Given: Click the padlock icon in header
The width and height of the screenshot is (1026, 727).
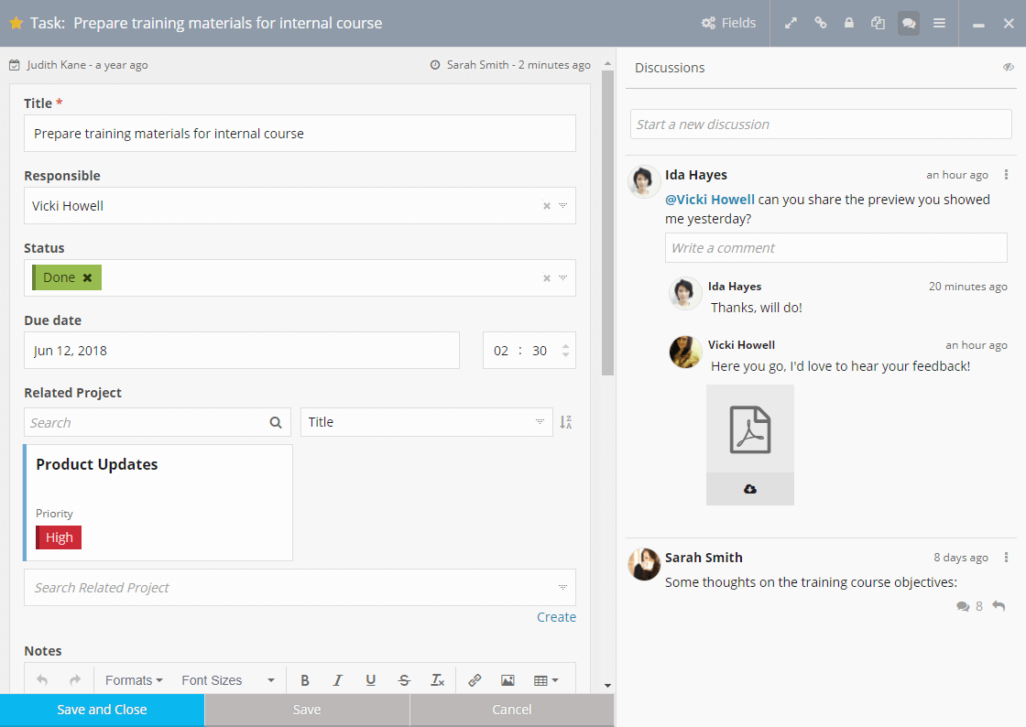Looking at the screenshot, I should click(x=849, y=23).
